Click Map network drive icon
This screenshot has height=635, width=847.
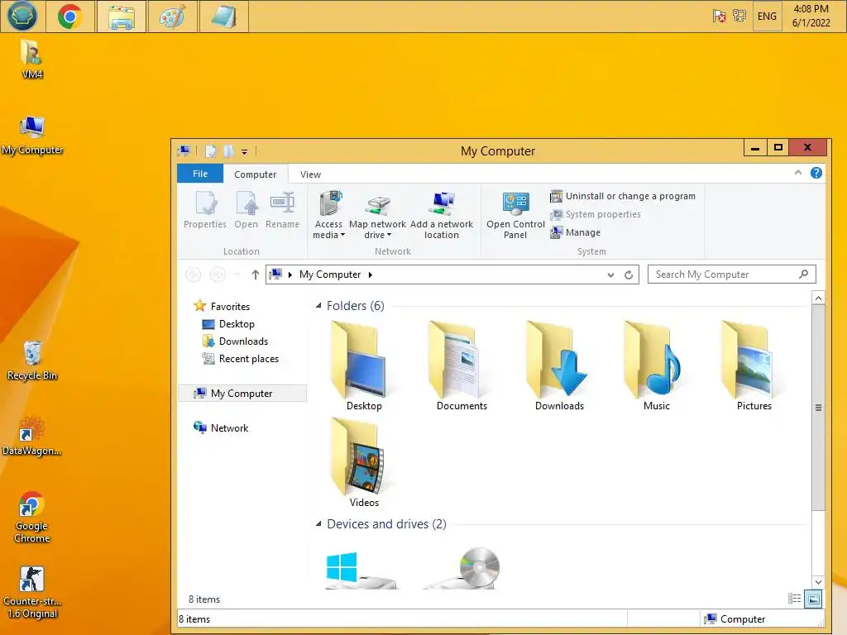pyautogui.click(x=377, y=214)
